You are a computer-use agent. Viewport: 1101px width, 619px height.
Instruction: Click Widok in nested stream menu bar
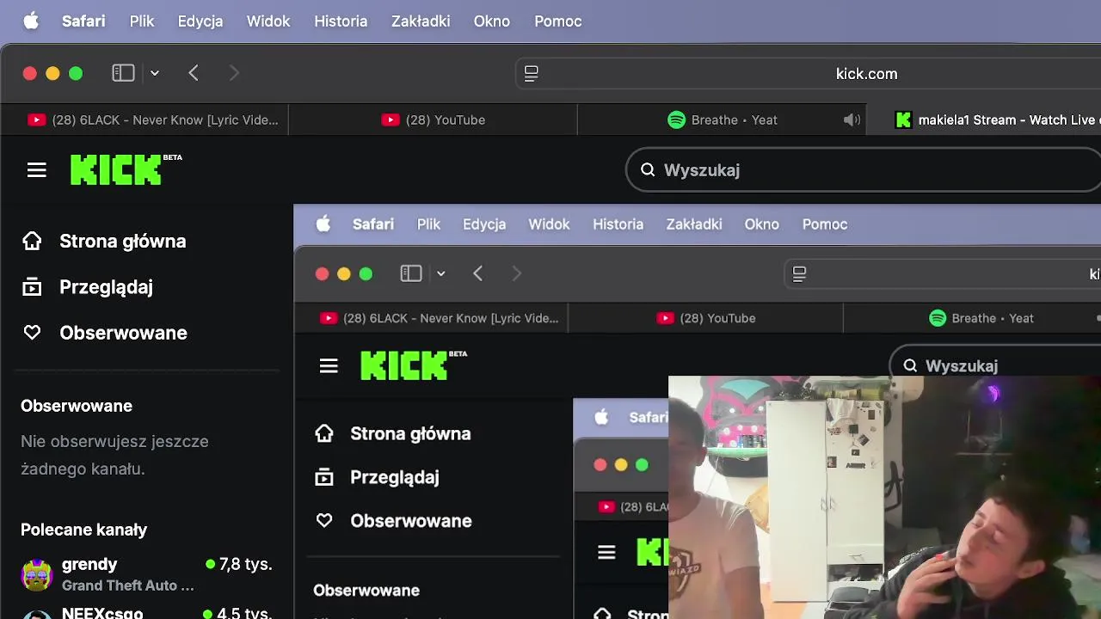pos(549,224)
